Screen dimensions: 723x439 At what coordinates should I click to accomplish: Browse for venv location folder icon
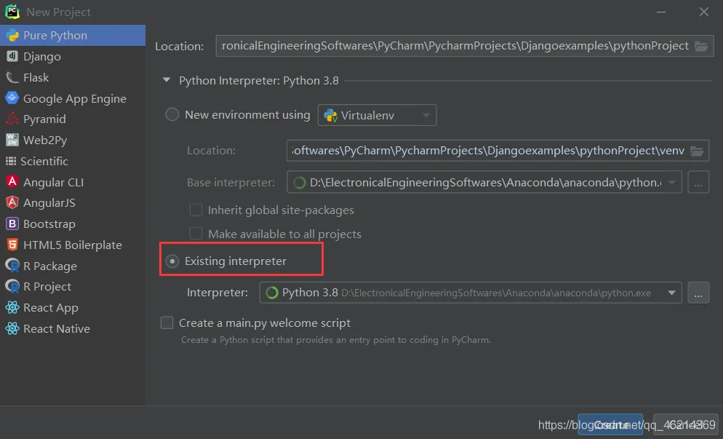pos(697,151)
